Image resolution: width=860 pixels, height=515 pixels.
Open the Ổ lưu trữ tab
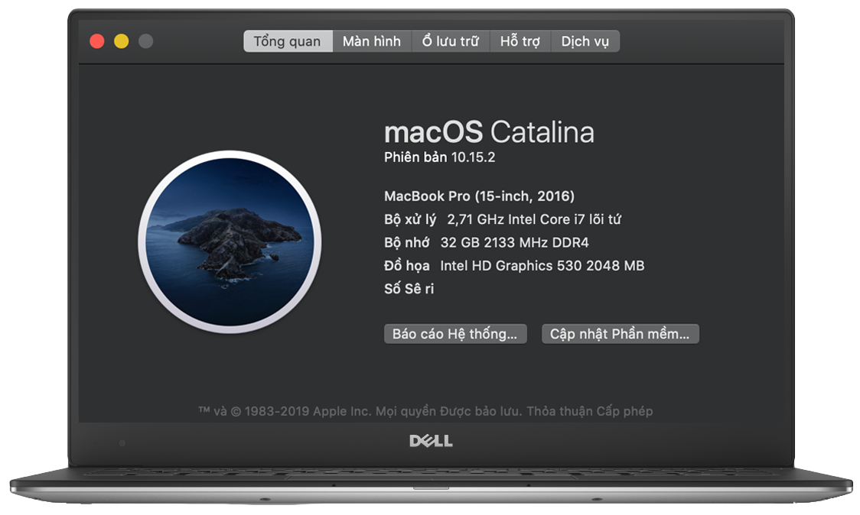click(x=451, y=41)
